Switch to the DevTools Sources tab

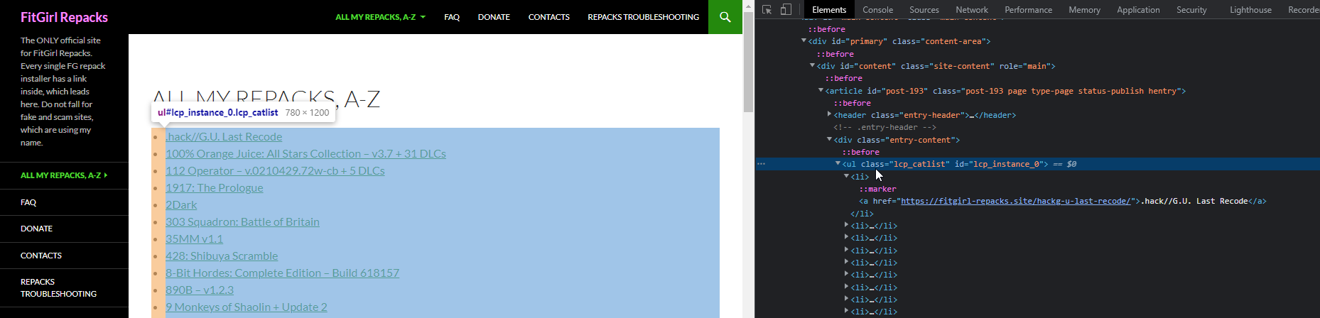point(924,10)
